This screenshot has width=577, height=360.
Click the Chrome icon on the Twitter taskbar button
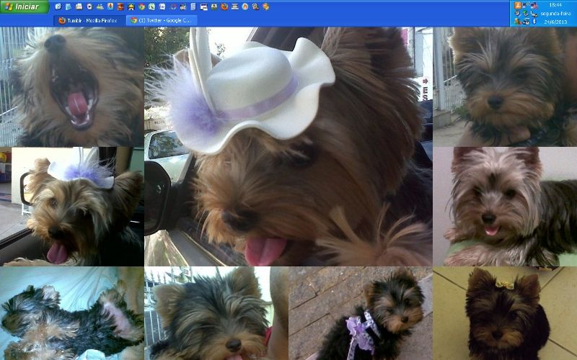tap(133, 20)
